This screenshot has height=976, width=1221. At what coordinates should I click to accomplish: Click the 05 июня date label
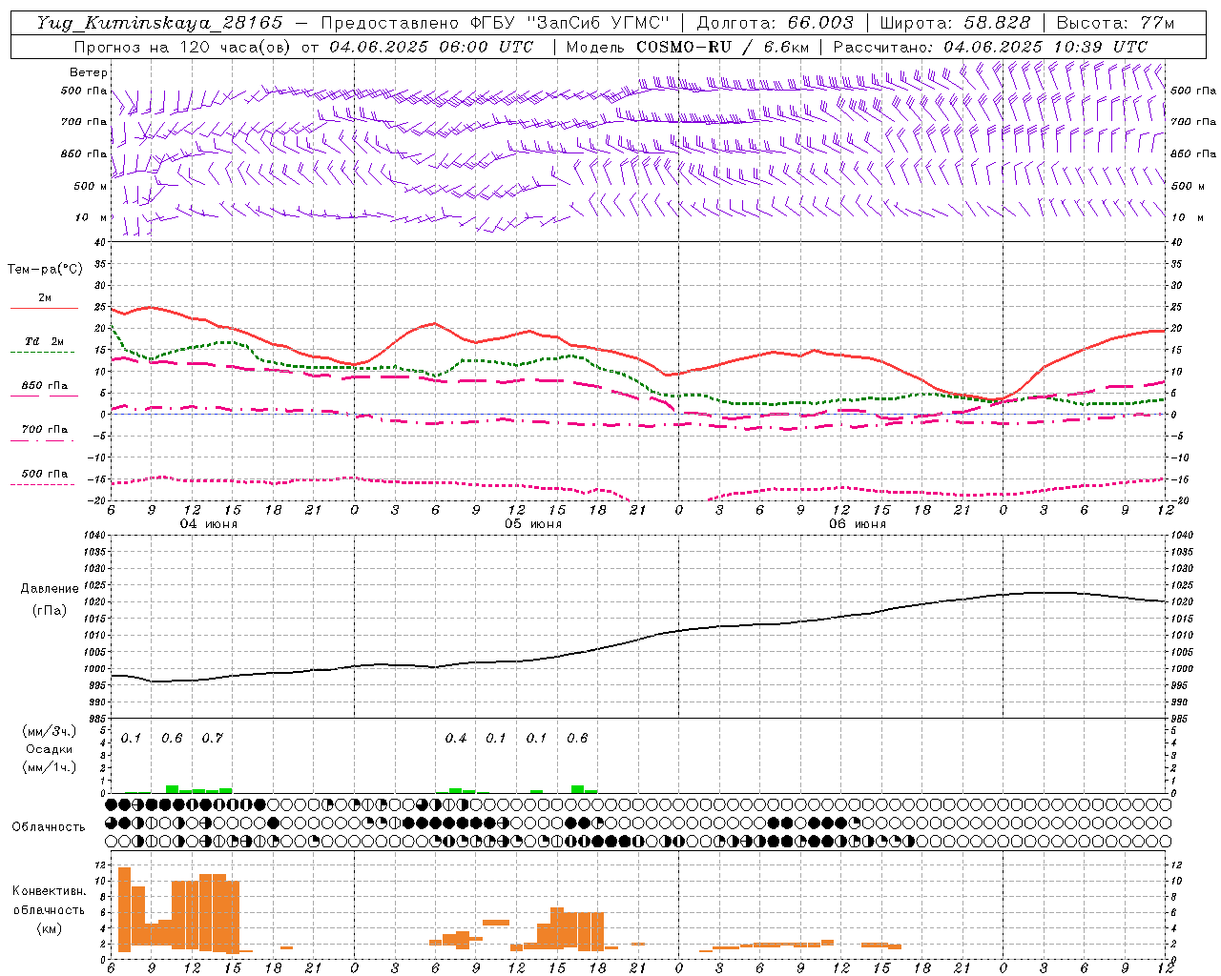(533, 524)
